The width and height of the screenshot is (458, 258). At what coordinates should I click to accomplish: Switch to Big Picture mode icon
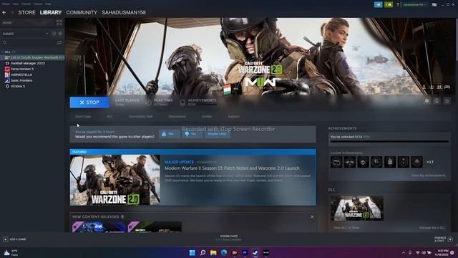click(434, 5)
